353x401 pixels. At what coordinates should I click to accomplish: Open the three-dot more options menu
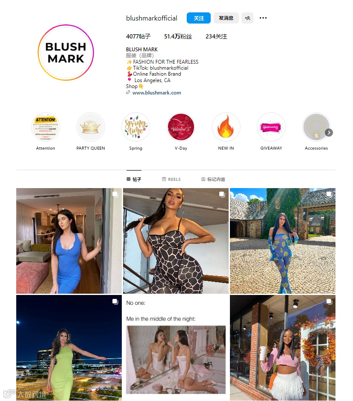coord(263,18)
